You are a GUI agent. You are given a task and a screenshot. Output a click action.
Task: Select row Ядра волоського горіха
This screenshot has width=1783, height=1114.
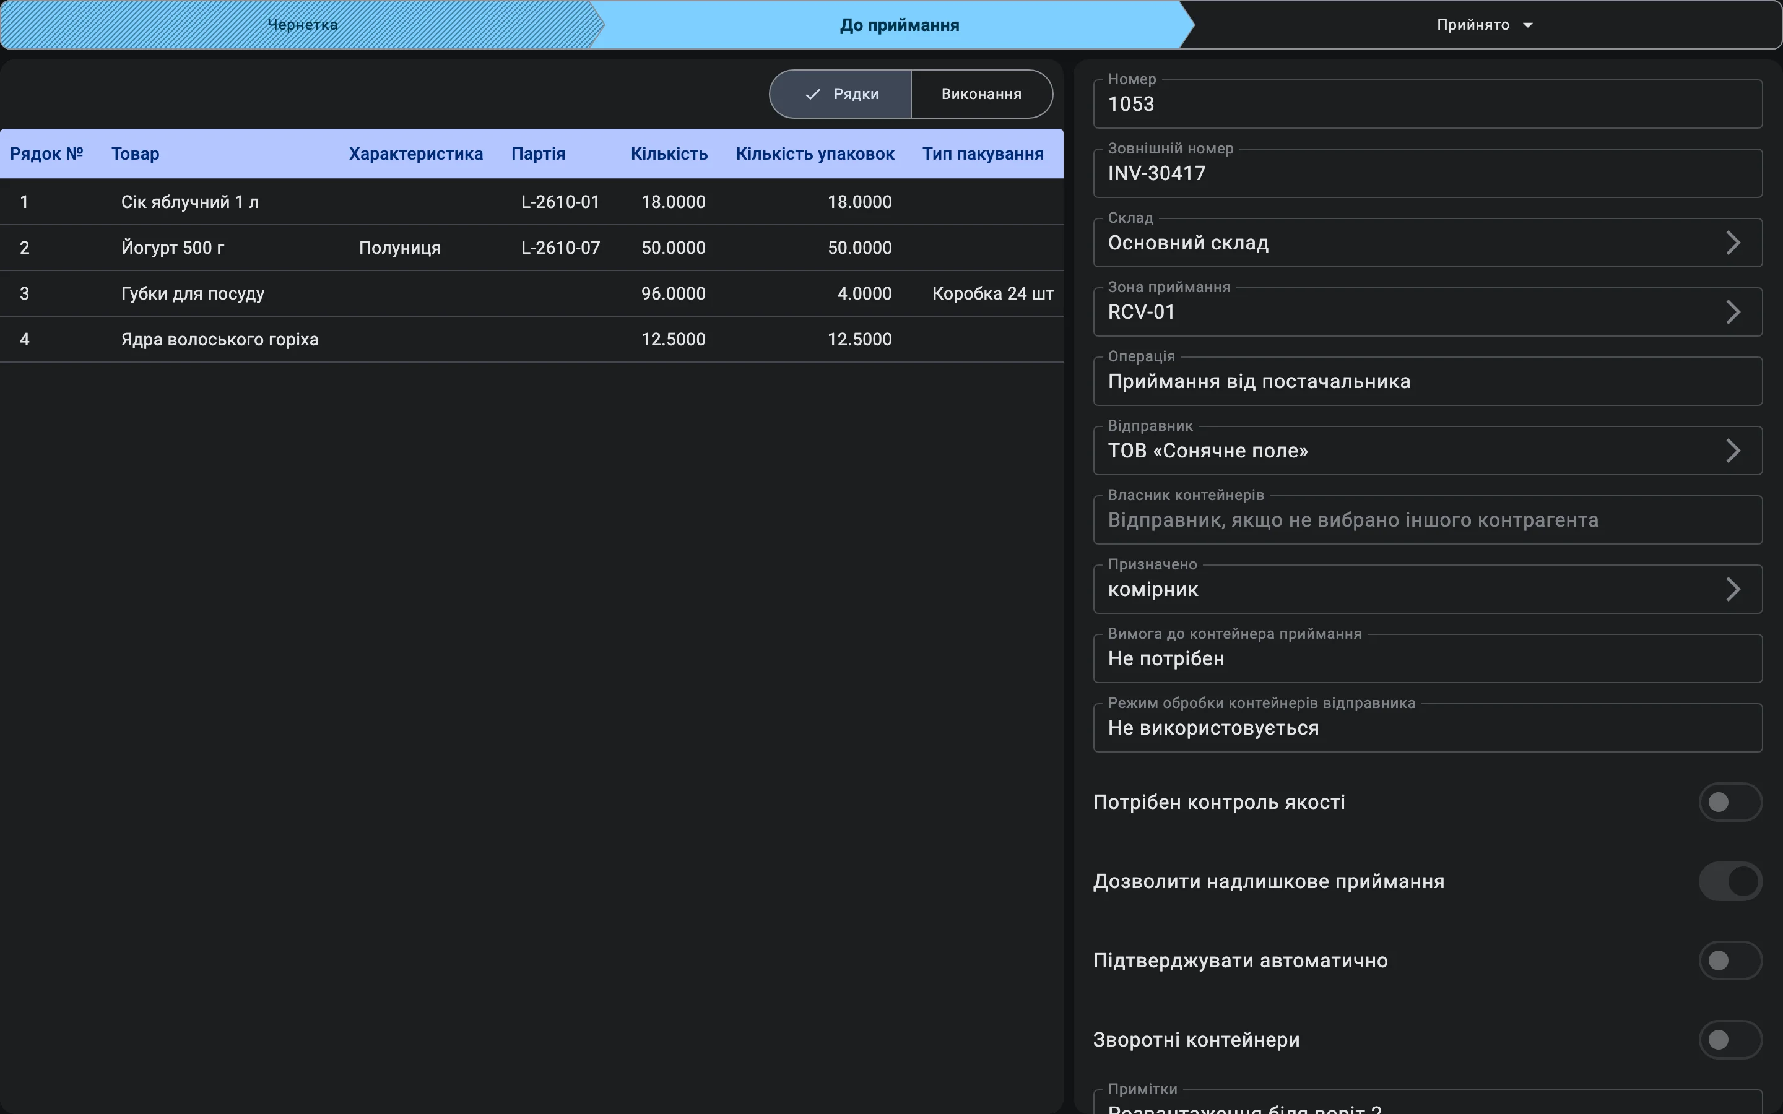point(531,339)
